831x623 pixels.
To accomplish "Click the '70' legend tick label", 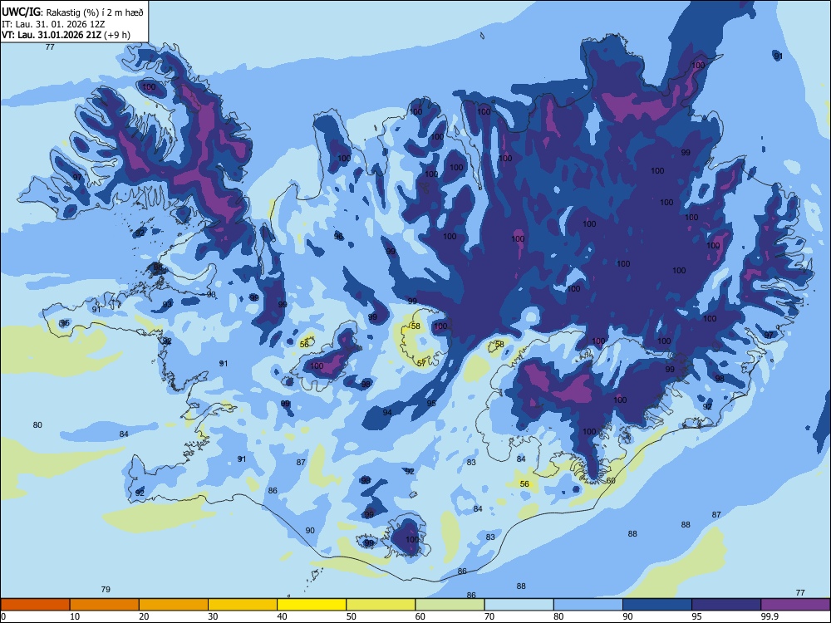I will click(x=489, y=616).
